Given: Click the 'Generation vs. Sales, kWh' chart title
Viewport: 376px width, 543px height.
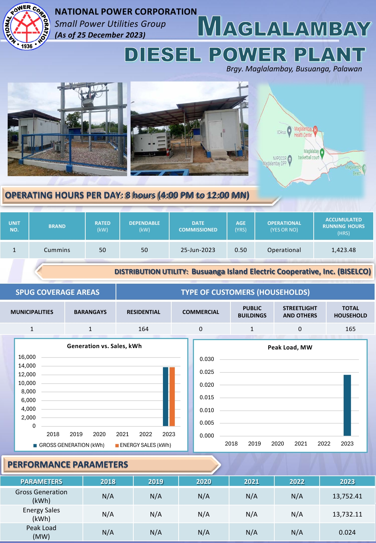Looking at the screenshot, I should coord(104,346).
